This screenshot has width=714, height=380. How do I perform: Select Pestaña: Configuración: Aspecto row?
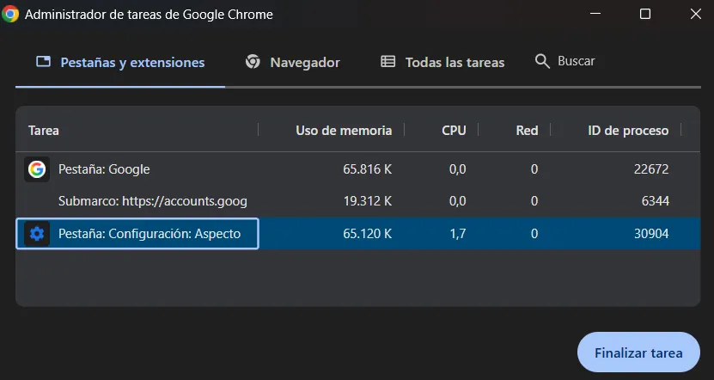pyautogui.click(x=358, y=234)
